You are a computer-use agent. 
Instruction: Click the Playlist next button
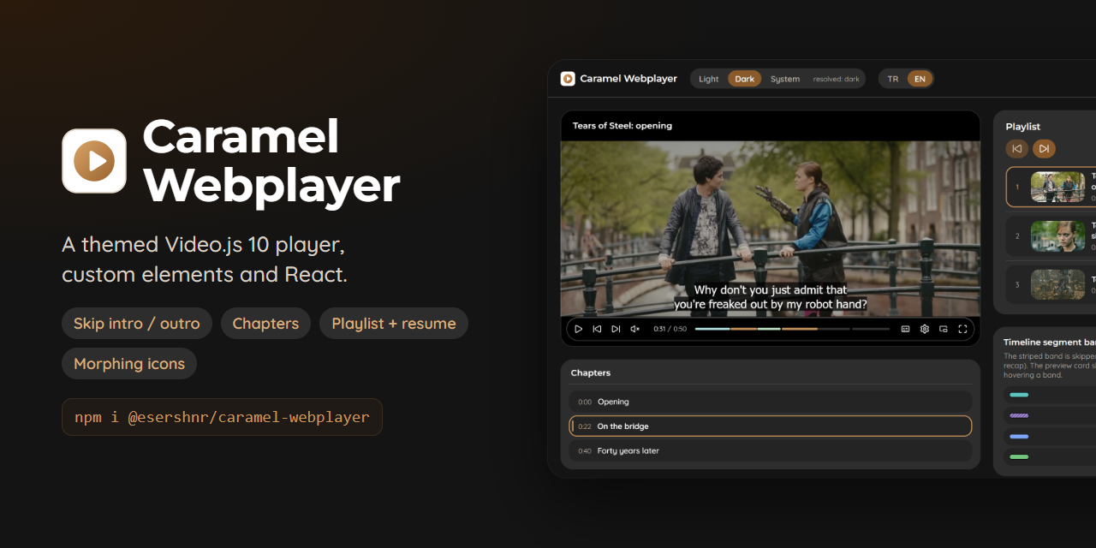1044,149
